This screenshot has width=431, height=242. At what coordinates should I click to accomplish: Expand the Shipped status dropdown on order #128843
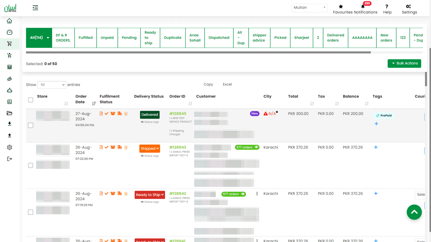click(150, 148)
